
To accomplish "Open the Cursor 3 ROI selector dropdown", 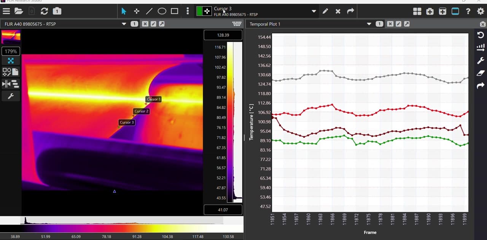I will [x=314, y=11].
